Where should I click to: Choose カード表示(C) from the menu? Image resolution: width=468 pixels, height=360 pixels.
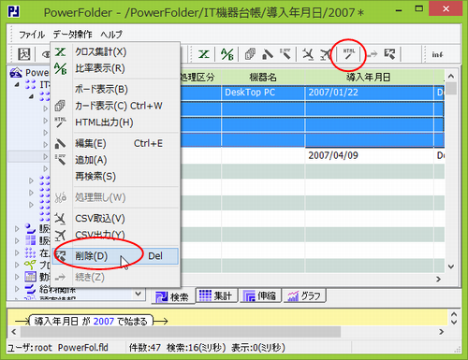(x=115, y=106)
